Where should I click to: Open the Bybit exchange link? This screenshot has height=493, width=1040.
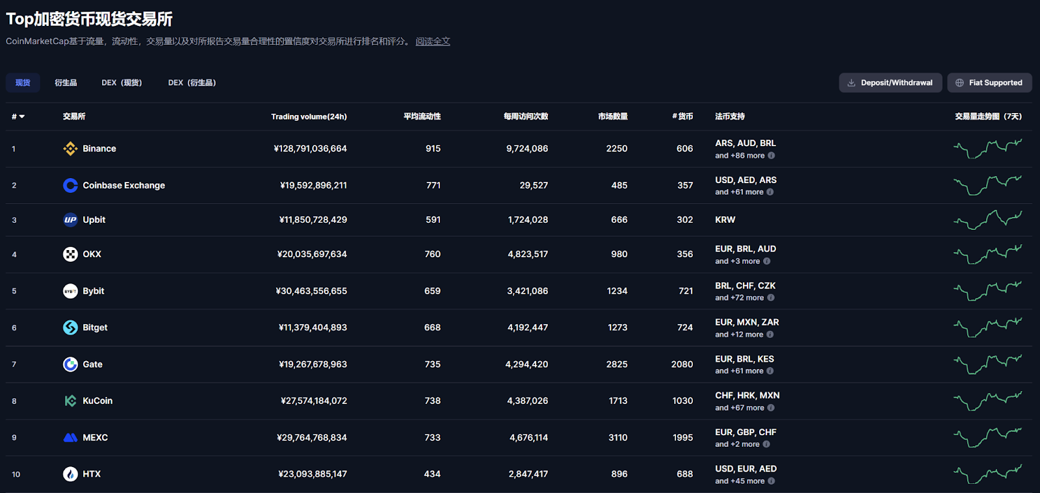[93, 291]
